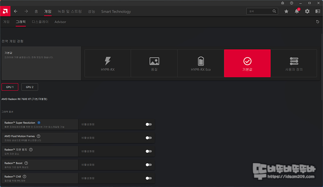This screenshot has width=323, height=187.
Task: Select the 기본값 default profile
Action: pyautogui.click(x=247, y=63)
